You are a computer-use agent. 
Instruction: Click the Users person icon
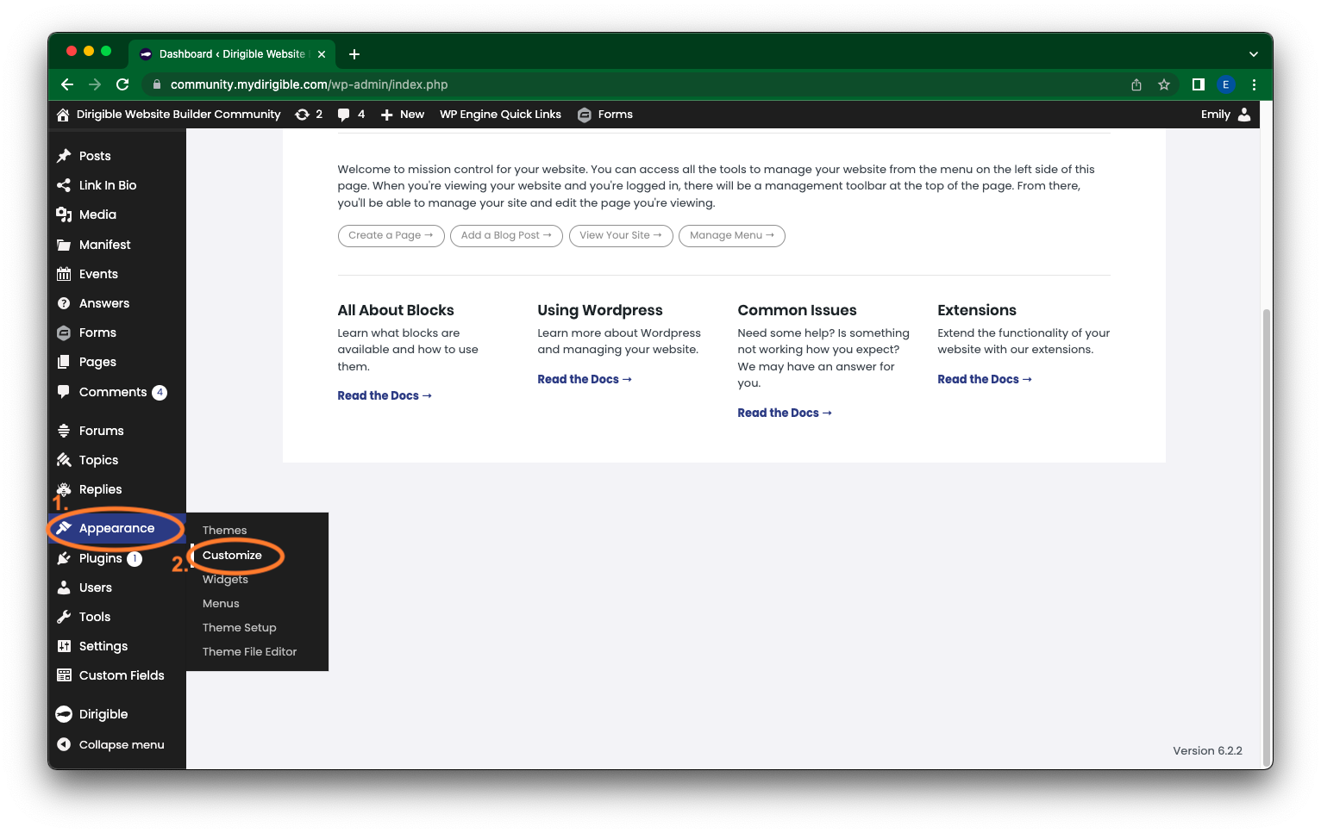pos(64,587)
